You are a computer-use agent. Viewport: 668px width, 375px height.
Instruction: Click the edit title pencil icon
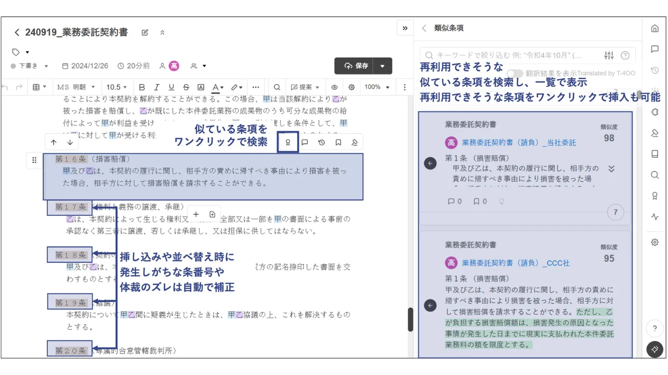point(145,33)
